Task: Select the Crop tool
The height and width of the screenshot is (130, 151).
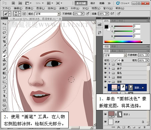Action: click(x=4, y=42)
